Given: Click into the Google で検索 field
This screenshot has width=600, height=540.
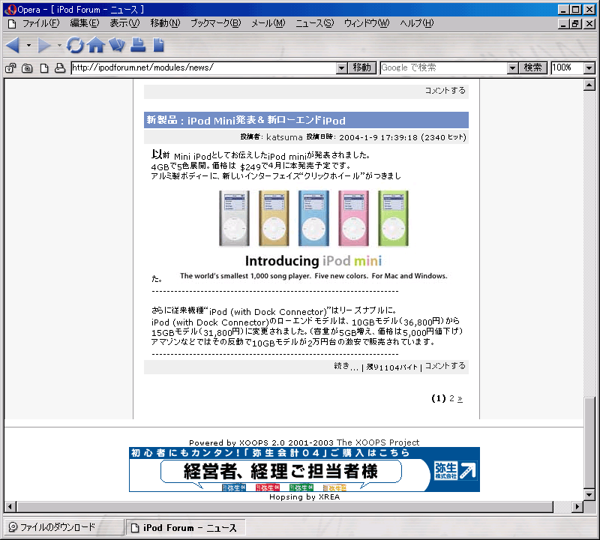Looking at the screenshot, I should click(x=444, y=68).
